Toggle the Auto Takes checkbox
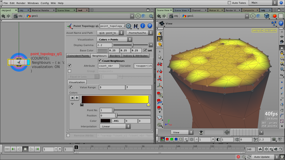Screen dimensions: 285x160 click(x=229, y=3)
